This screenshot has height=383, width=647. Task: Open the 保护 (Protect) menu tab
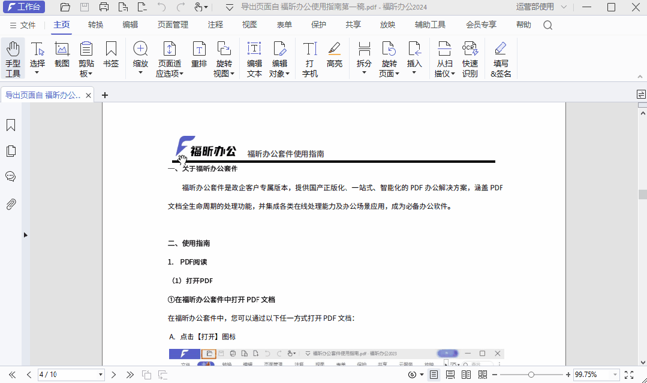(x=318, y=25)
